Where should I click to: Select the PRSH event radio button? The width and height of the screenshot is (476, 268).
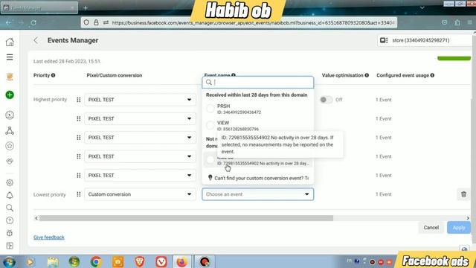pyautogui.click(x=210, y=109)
